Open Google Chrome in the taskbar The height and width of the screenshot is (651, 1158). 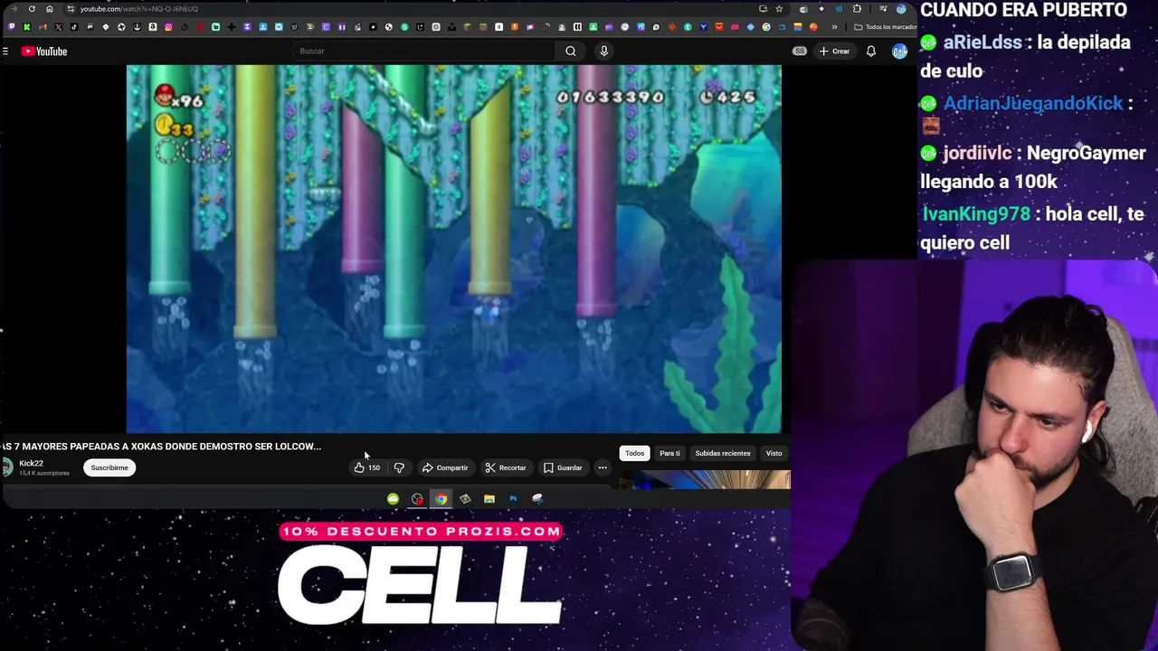(441, 499)
